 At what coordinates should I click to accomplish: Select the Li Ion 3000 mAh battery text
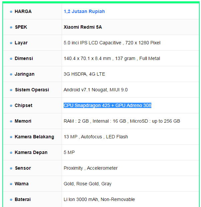[x=99, y=199]
